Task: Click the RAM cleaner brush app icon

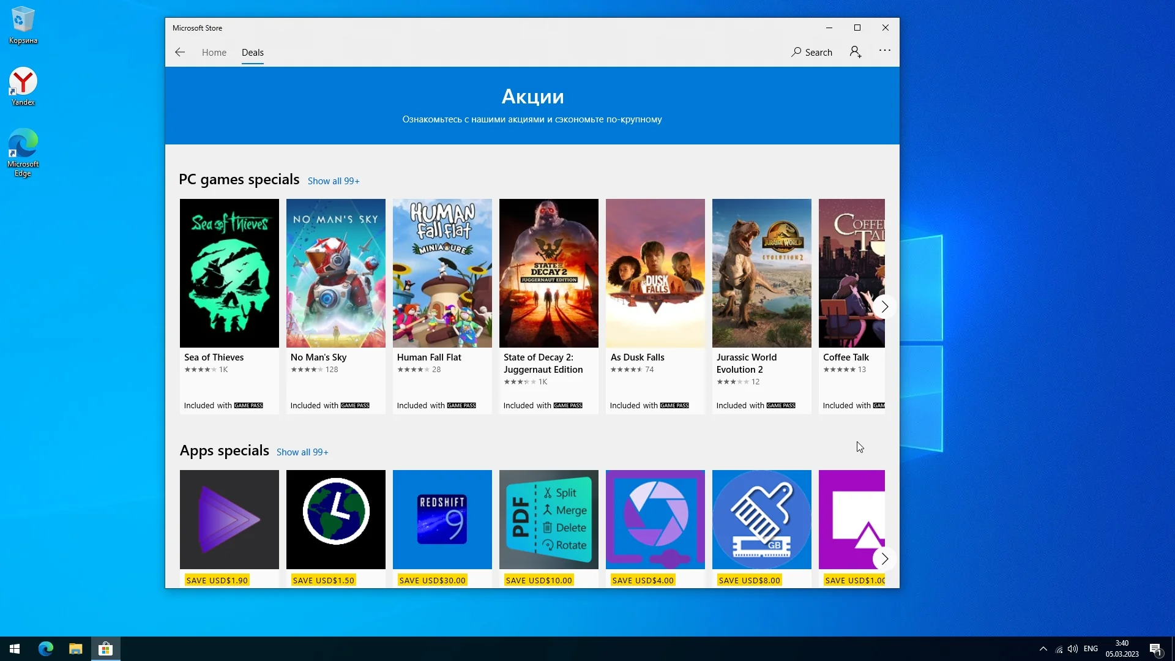Action: coord(761,519)
